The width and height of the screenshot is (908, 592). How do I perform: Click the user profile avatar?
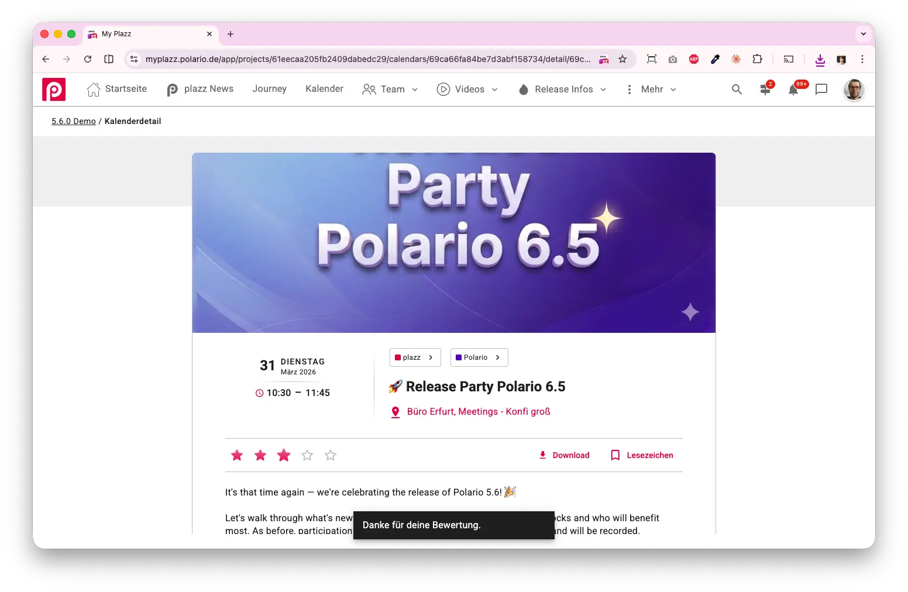[x=854, y=90]
